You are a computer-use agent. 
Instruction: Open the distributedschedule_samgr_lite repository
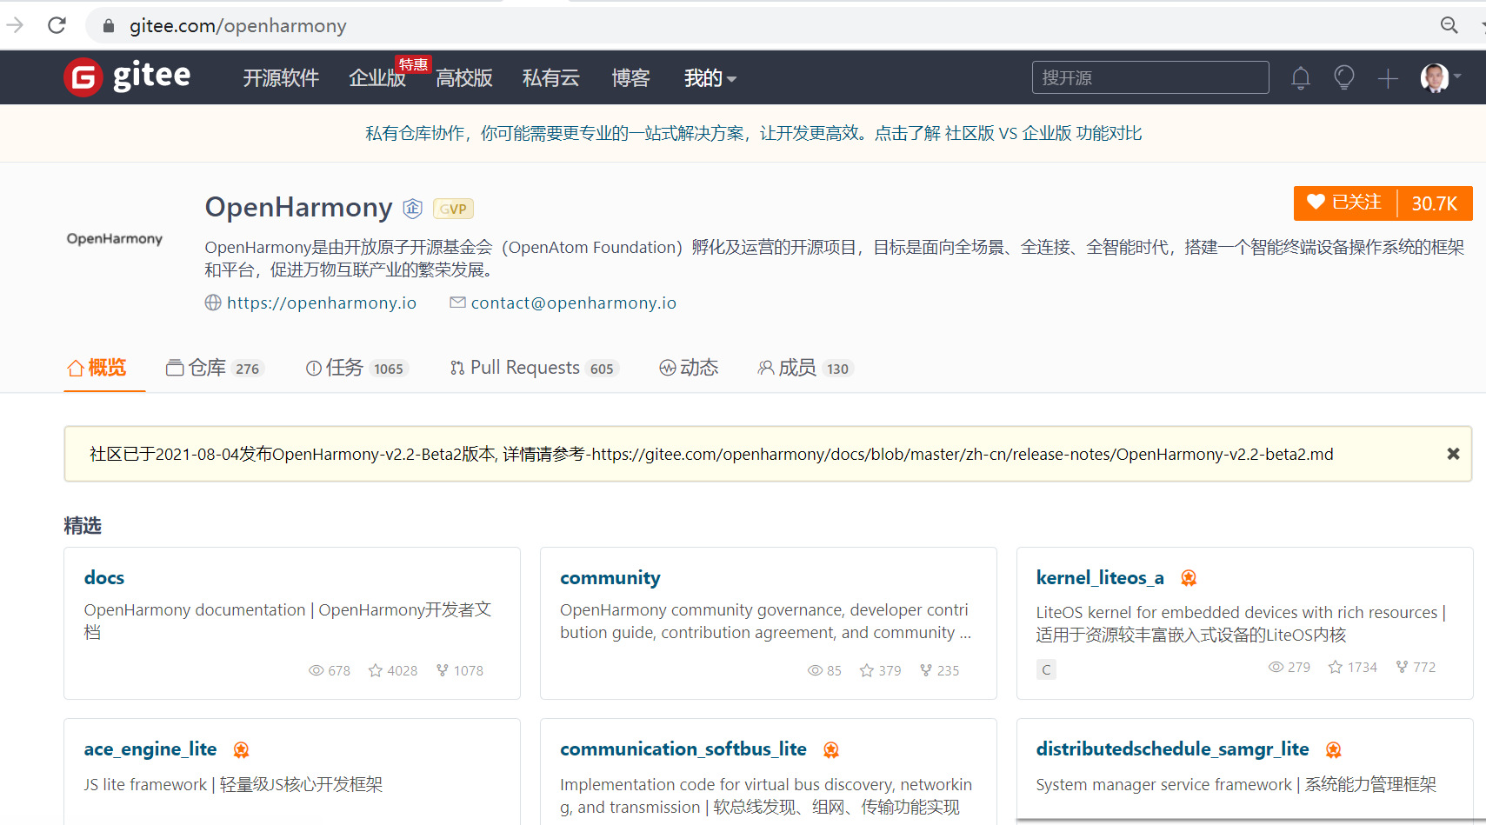click(x=1172, y=748)
